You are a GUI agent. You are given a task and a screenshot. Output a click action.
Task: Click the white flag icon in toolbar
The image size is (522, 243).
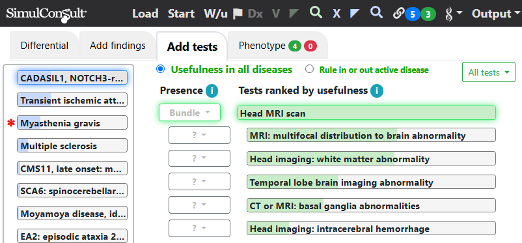238,14
